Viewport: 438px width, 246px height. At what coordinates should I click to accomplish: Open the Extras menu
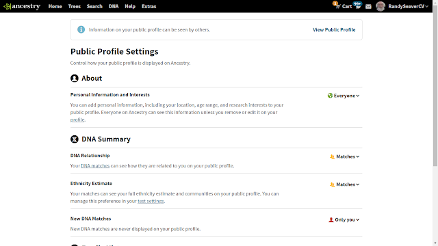[x=149, y=6]
